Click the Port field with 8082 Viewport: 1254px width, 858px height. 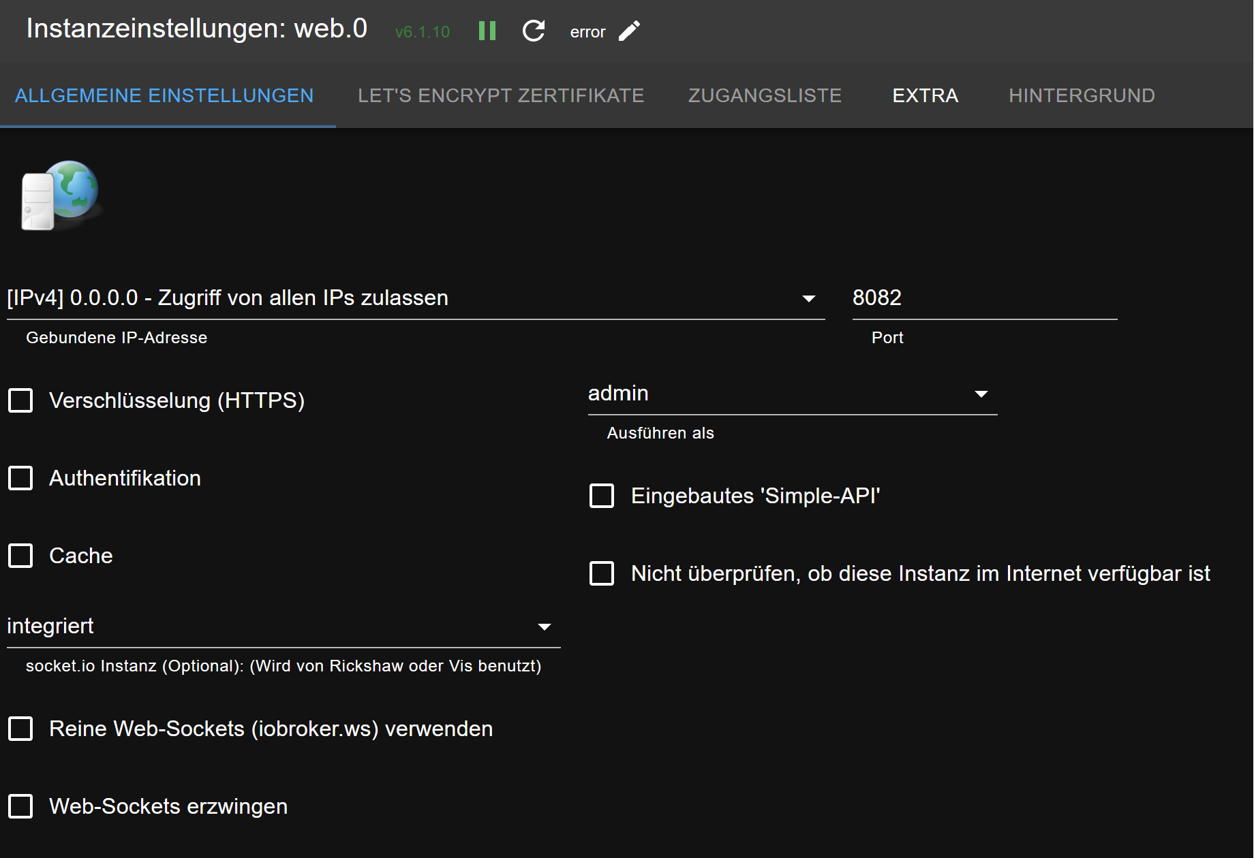click(985, 298)
